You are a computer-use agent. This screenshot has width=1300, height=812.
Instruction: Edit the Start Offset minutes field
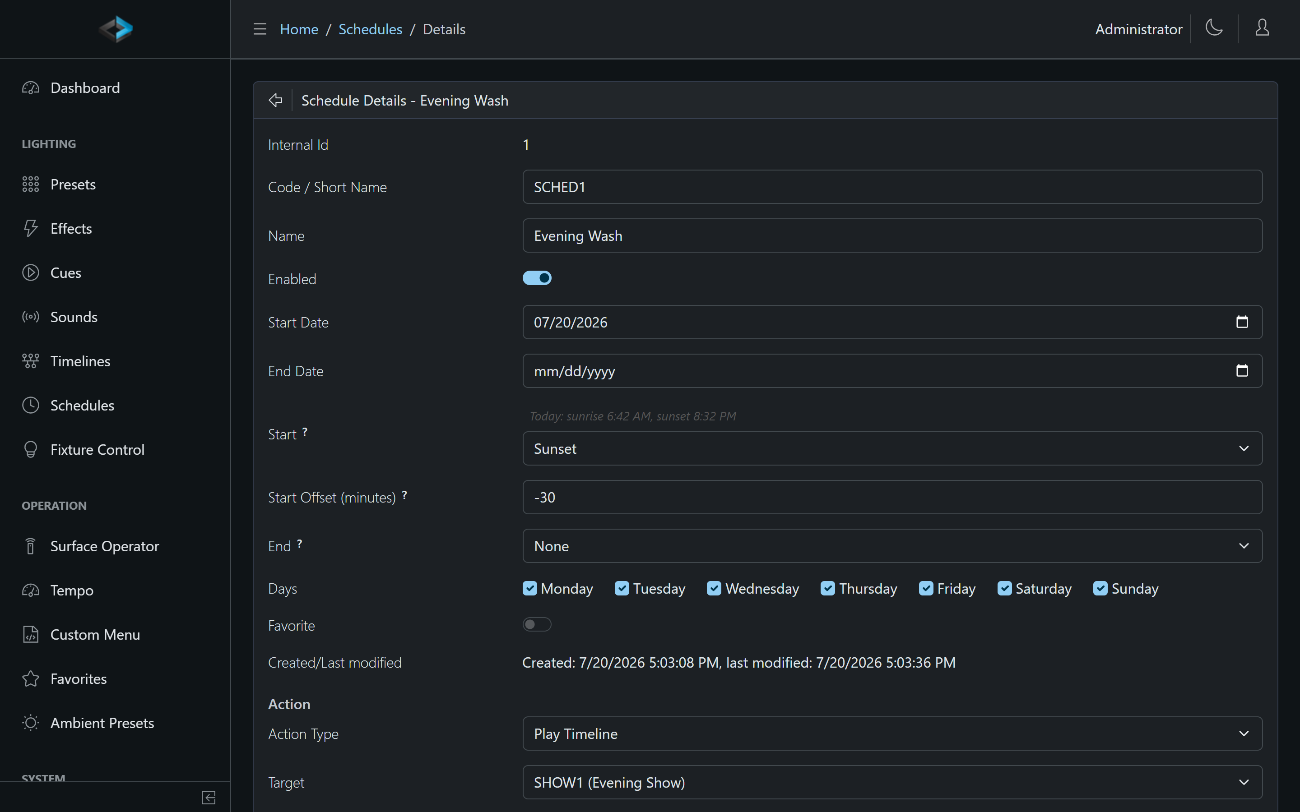point(892,497)
